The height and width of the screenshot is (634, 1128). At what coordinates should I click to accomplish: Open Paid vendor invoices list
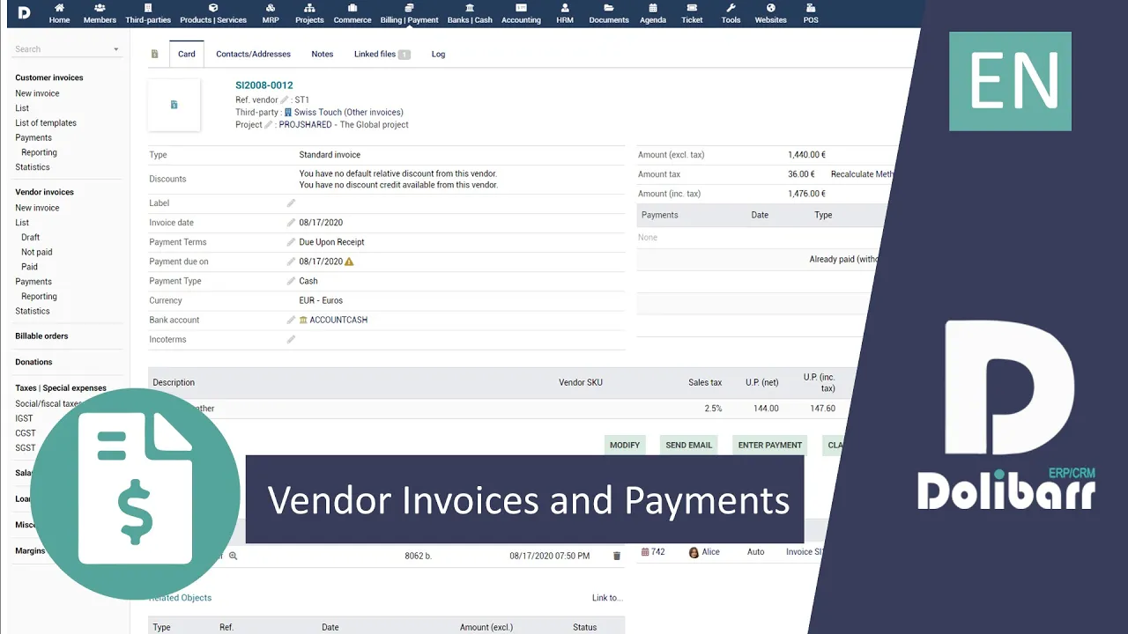pyautogui.click(x=29, y=267)
